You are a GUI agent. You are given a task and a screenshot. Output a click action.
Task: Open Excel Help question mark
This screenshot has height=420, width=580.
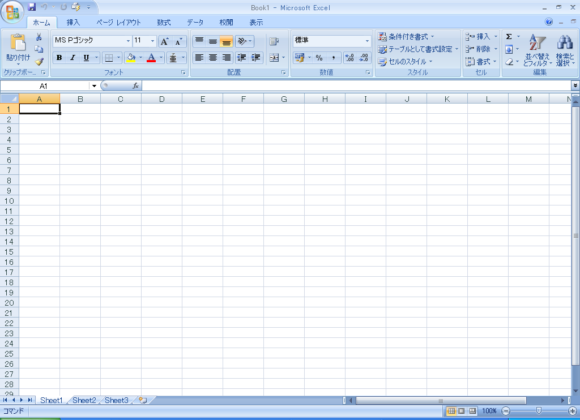point(549,22)
